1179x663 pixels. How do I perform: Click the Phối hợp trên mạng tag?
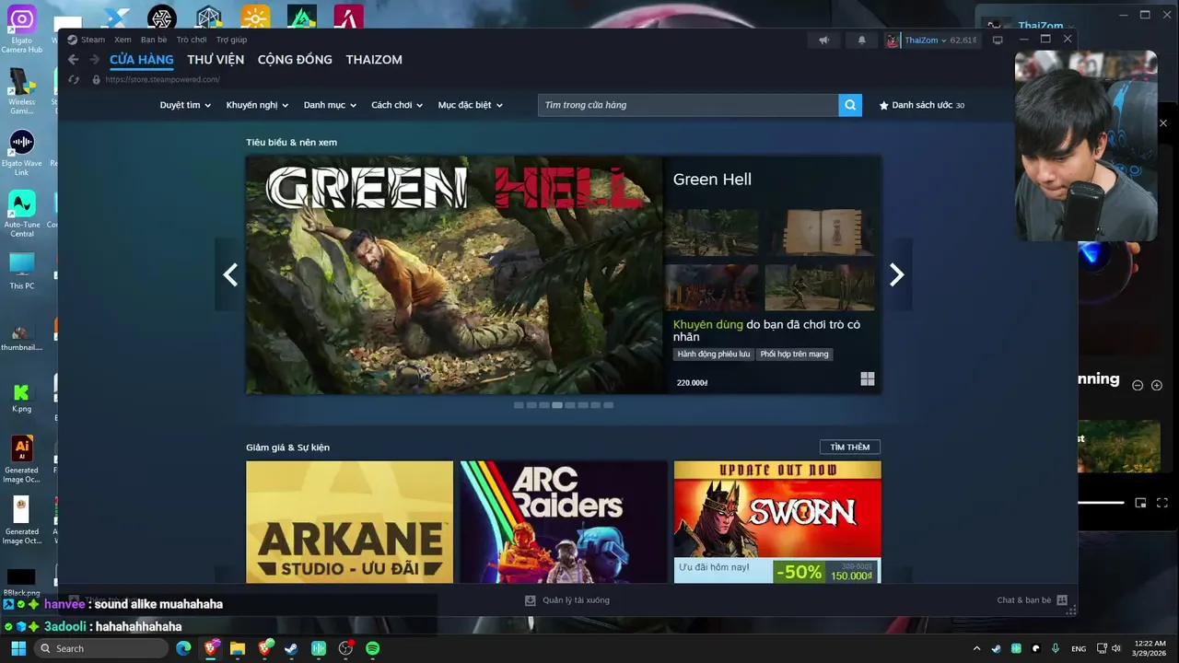(795, 354)
